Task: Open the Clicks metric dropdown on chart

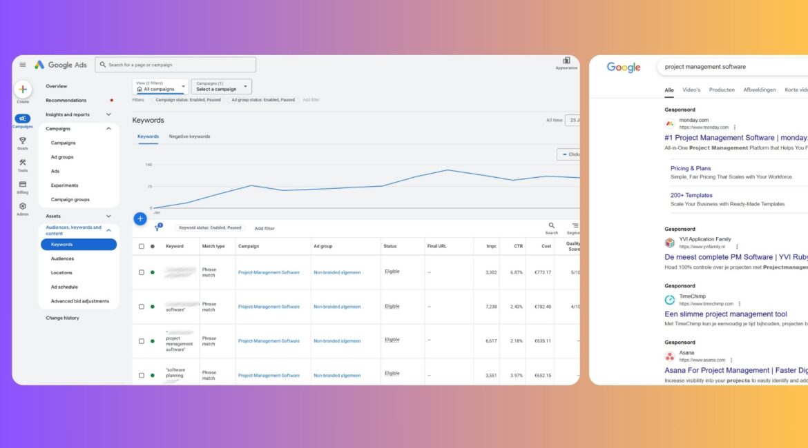Action: [x=569, y=154]
